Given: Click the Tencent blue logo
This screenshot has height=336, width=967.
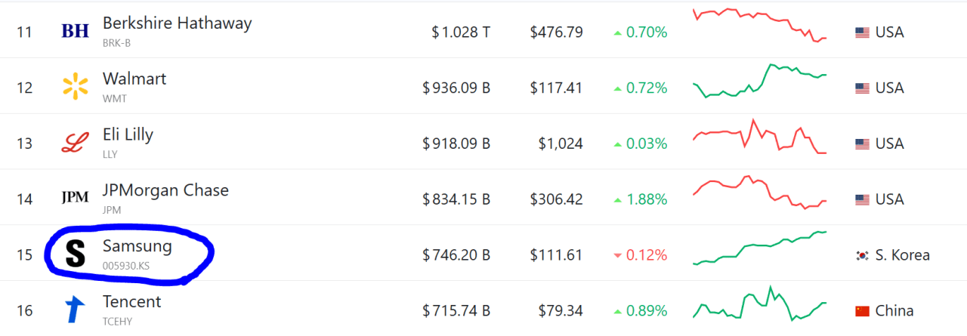Looking at the screenshot, I should pyautogui.click(x=75, y=310).
